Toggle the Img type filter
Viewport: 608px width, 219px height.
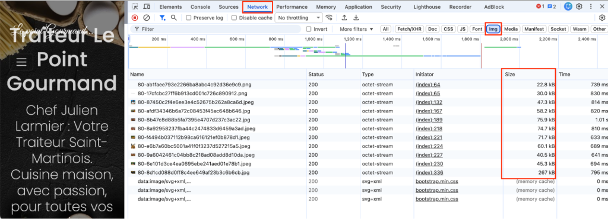[493, 29]
